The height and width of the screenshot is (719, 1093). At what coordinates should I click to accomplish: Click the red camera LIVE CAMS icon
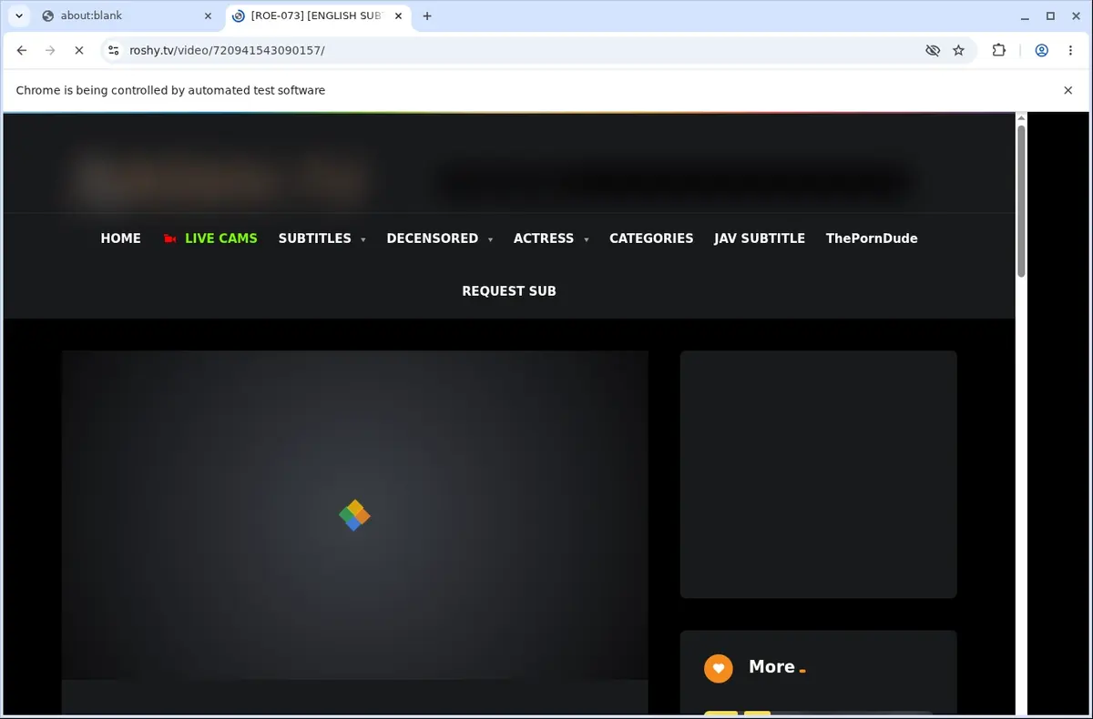click(169, 238)
